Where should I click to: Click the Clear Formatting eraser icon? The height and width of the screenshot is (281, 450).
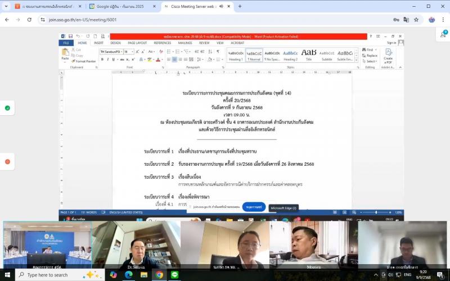coord(161,52)
